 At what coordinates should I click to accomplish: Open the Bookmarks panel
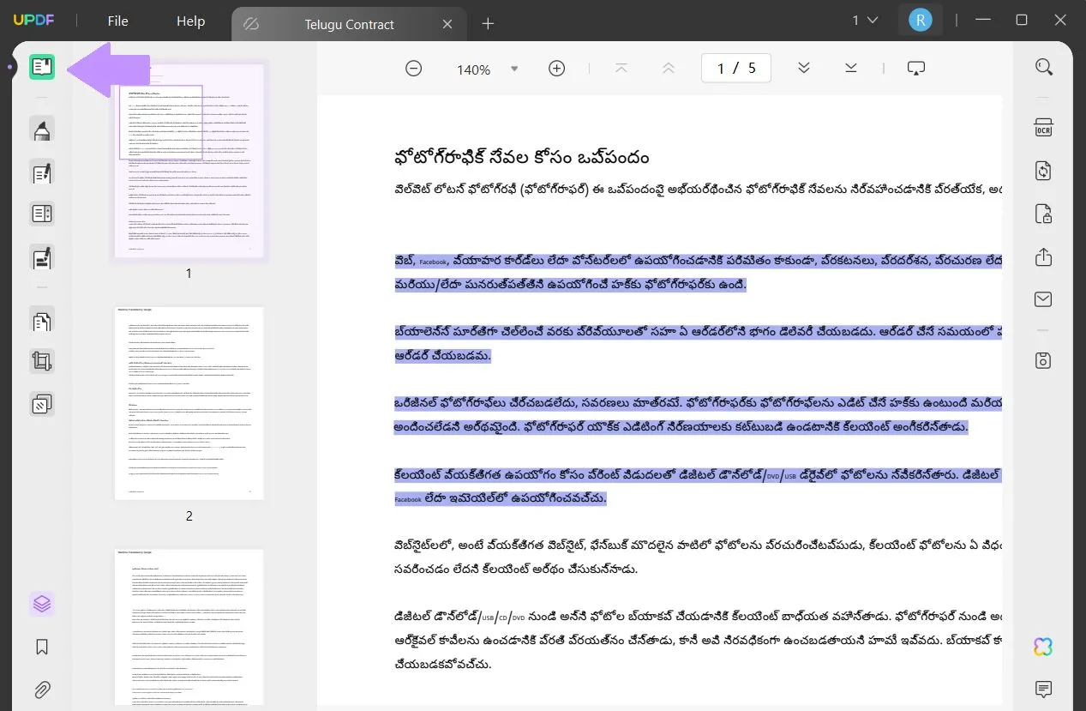point(41,647)
